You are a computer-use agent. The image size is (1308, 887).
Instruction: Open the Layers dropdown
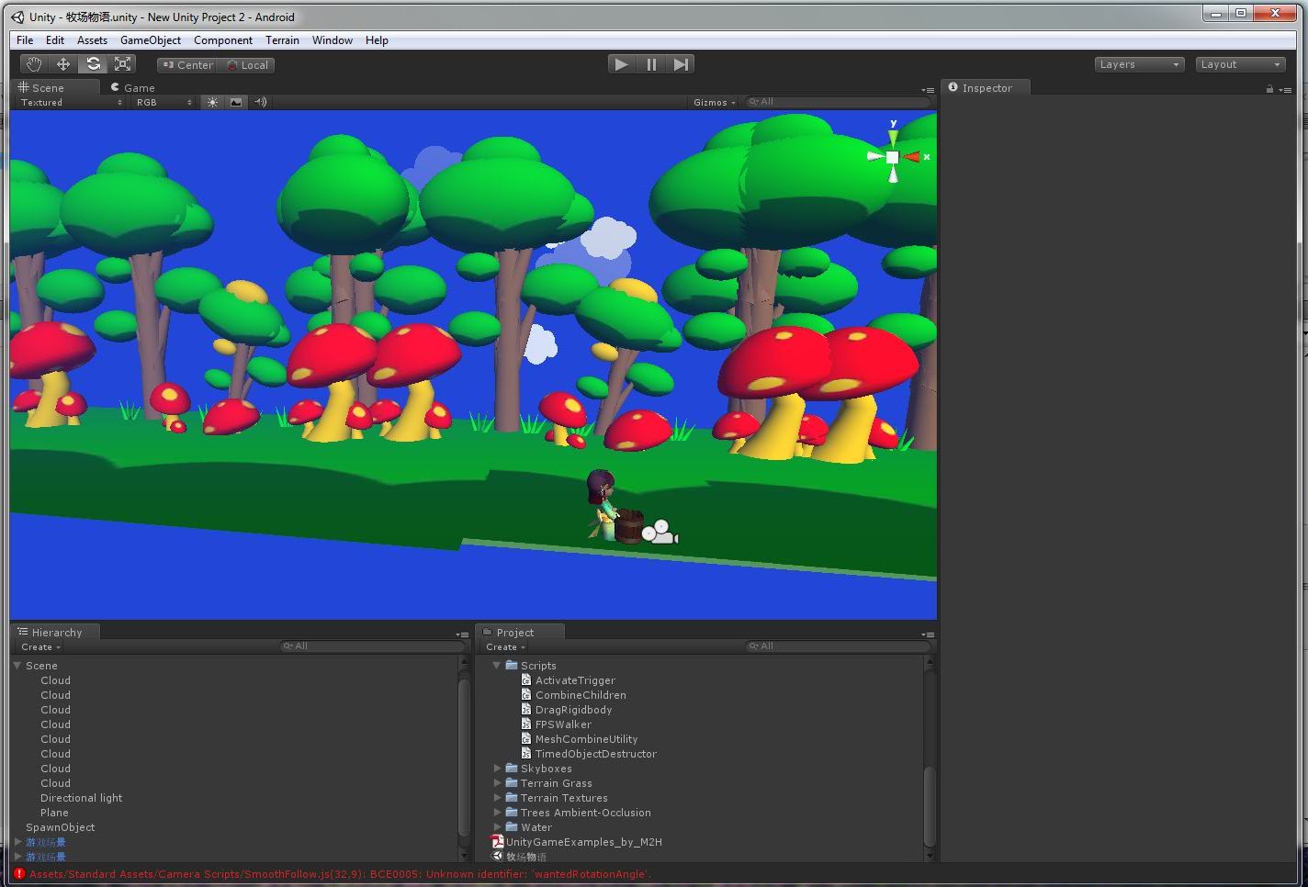pyautogui.click(x=1140, y=64)
